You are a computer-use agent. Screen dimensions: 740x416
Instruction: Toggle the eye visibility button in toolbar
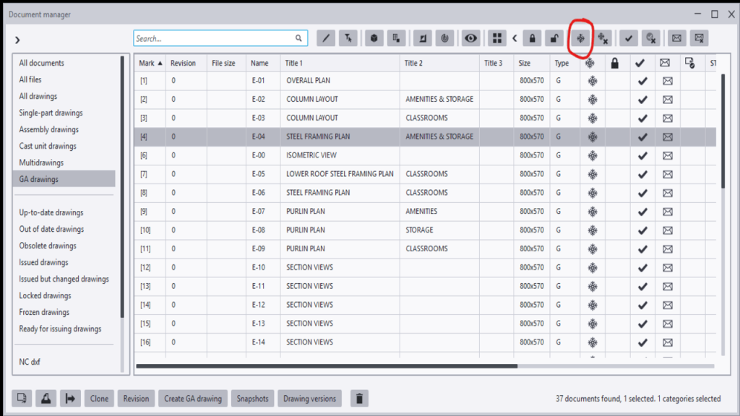point(471,38)
